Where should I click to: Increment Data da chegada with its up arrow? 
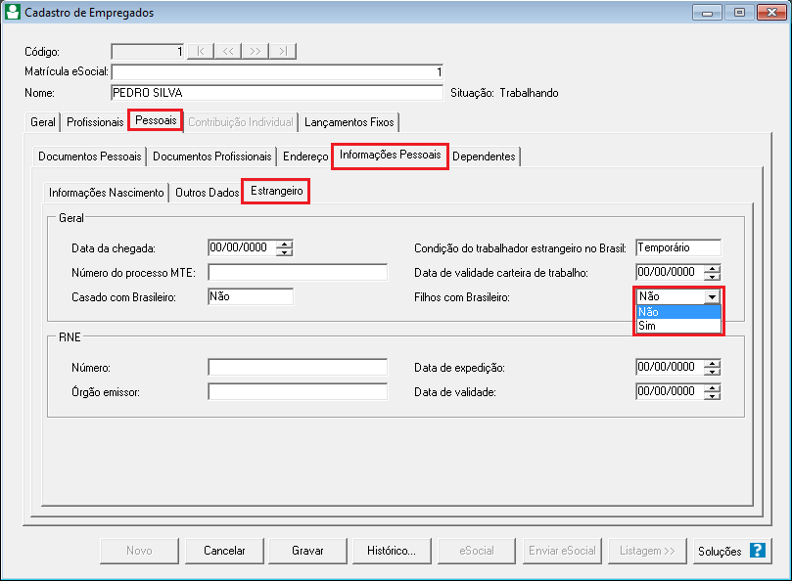pyautogui.click(x=282, y=244)
